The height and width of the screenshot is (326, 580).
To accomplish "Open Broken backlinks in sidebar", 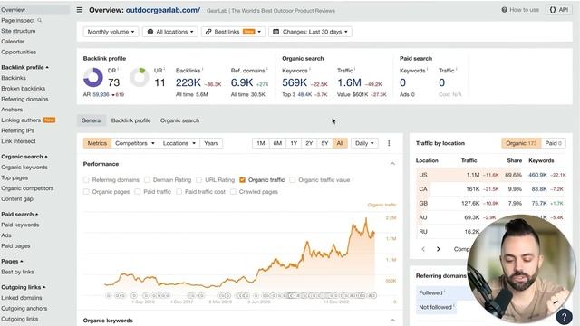I will coord(24,89).
